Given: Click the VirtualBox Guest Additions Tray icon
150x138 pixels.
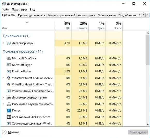Looking at the screenshot, I should pyautogui.click(x=9, y=85).
